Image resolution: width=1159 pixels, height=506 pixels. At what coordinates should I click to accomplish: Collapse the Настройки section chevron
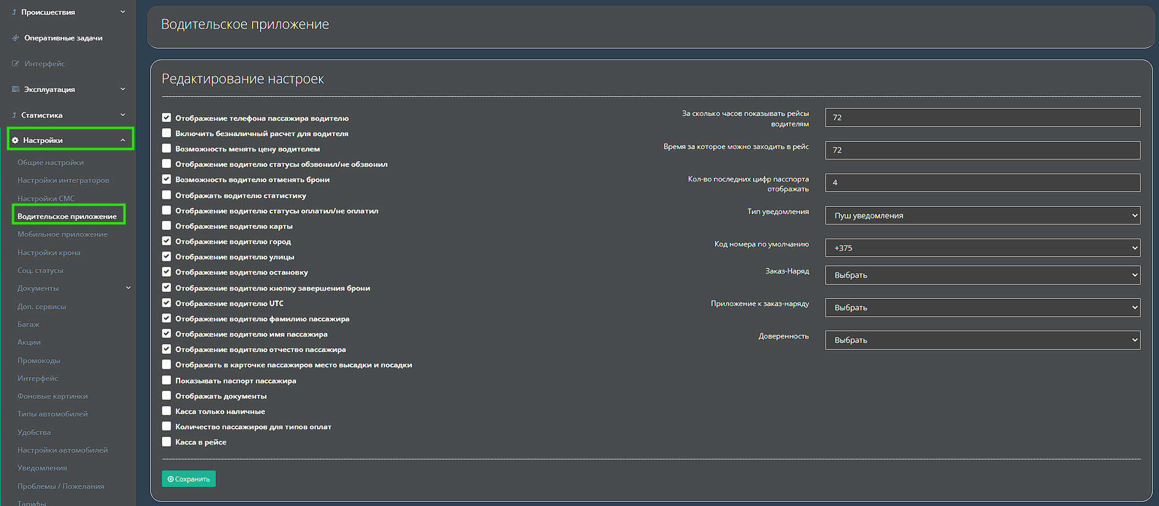(x=123, y=140)
